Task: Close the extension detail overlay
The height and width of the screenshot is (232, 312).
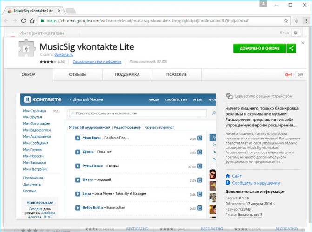Action: point(303,43)
